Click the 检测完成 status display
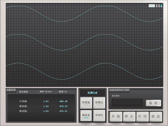The image size is (168, 126). tap(92, 93)
